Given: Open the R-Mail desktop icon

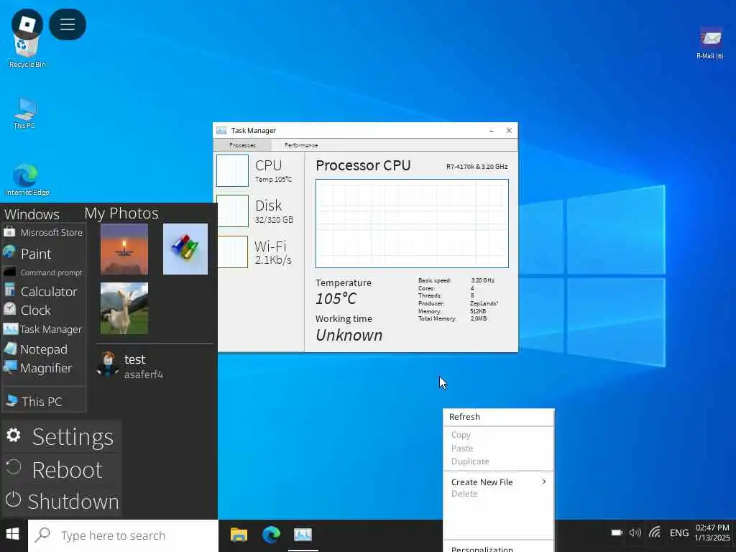Looking at the screenshot, I should [709, 43].
